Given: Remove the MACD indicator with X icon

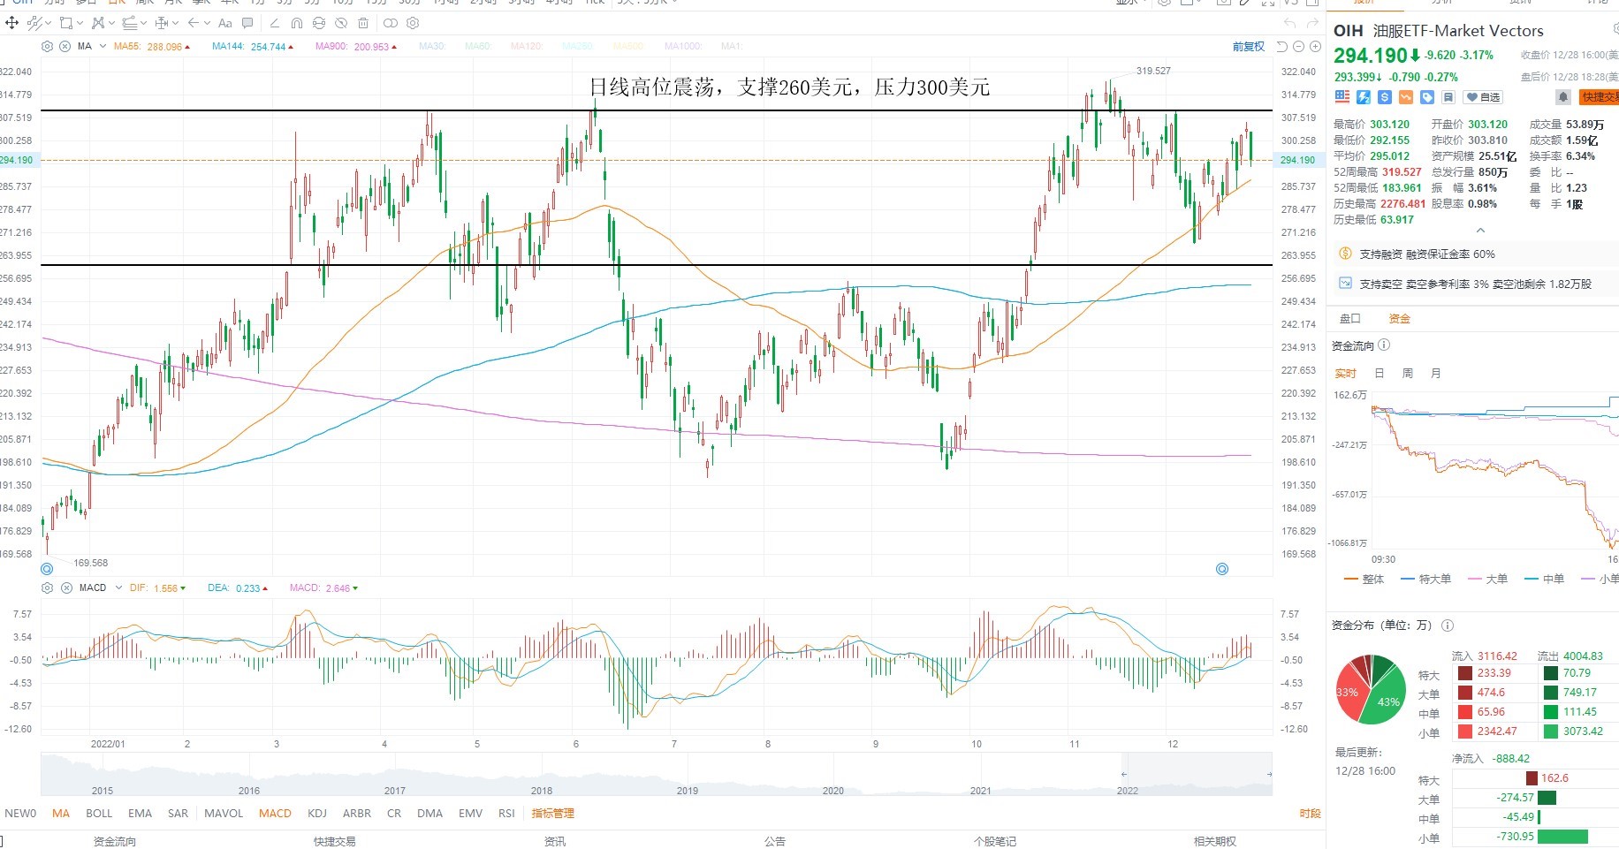Looking at the screenshot, I should [66, 587].
